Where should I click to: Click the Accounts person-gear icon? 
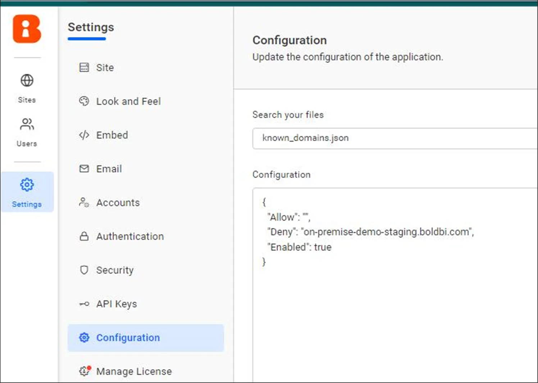(x=84, y=202)
